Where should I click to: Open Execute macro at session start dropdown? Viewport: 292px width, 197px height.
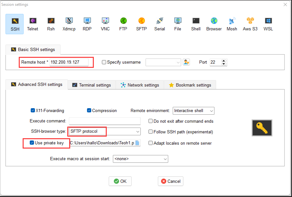click(x=140, y=159)
